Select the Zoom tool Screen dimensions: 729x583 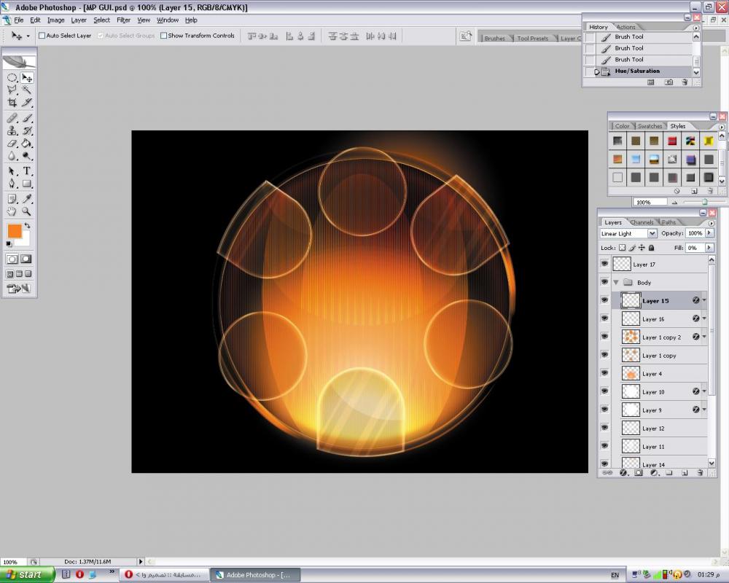click(26, 211)
